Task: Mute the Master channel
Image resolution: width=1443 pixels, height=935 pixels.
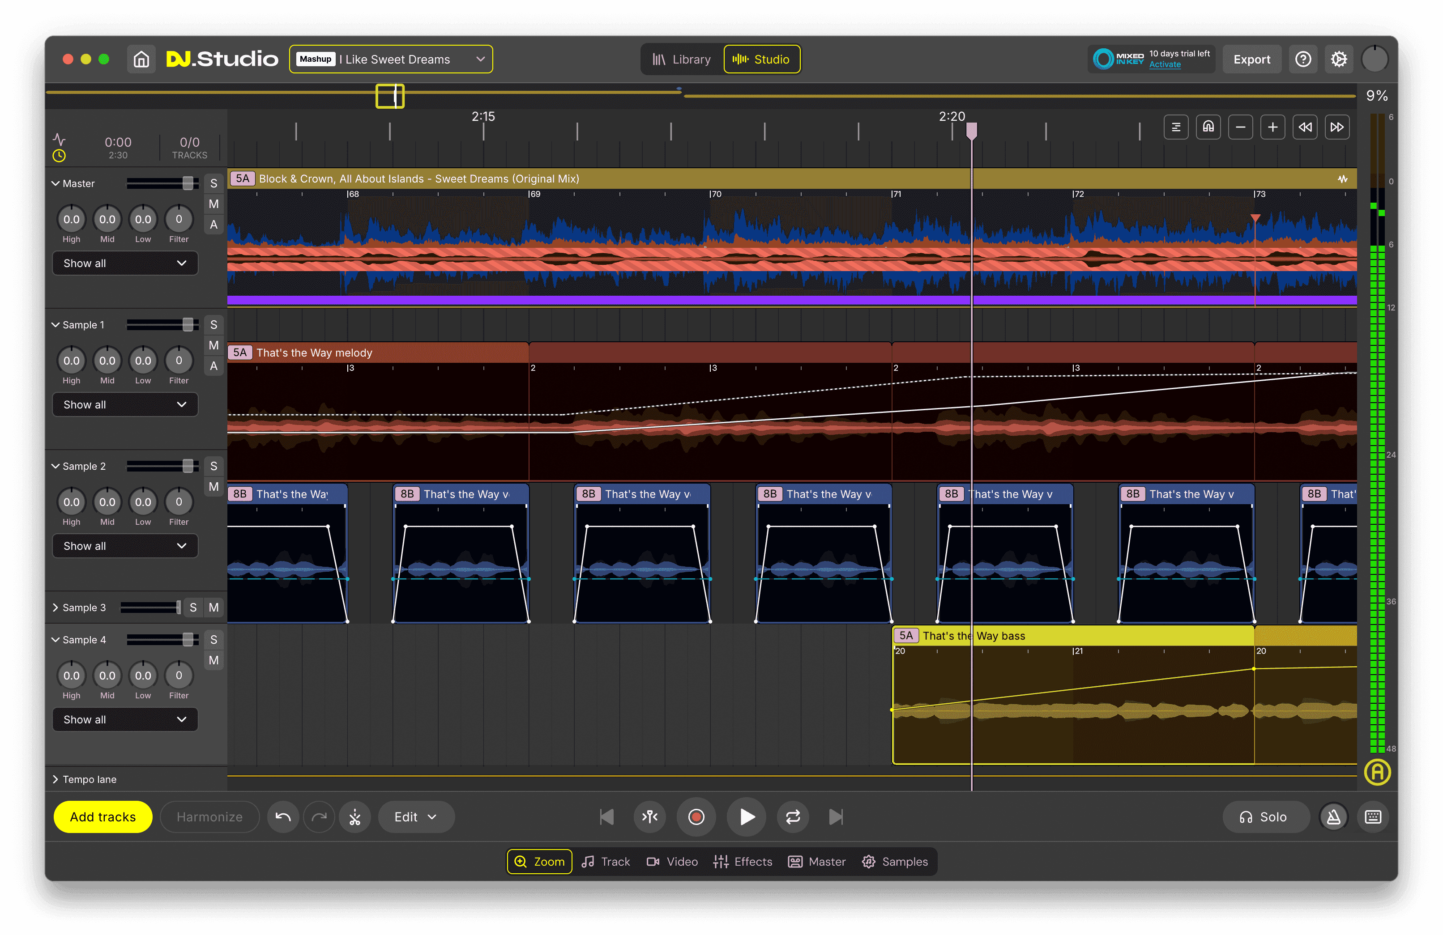Action: tap(213, 204)
